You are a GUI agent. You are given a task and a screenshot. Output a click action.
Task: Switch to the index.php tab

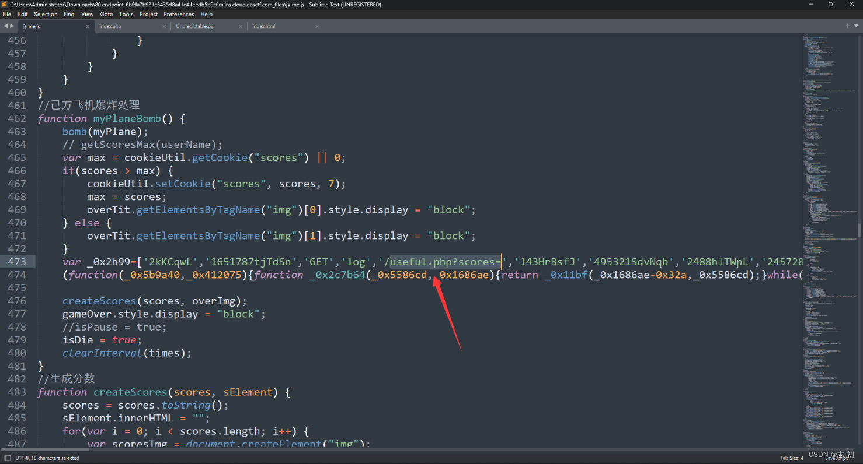click(x=132, y=26)
